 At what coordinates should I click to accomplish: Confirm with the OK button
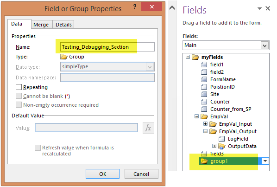tap(103, 174)
